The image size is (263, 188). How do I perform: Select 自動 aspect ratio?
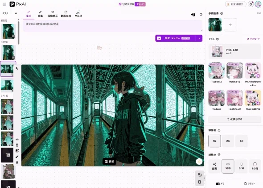(214, 166)
